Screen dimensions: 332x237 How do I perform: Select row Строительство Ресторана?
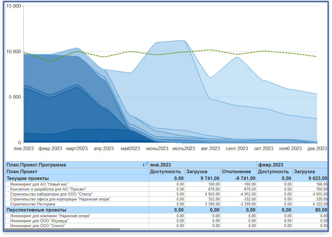pyautogui.click(x=166, y=204)
